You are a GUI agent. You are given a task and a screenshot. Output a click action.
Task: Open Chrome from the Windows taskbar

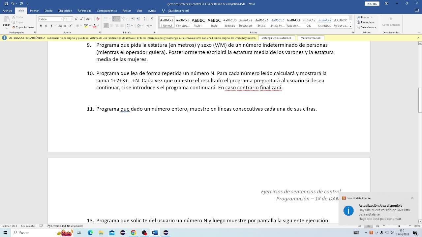coord(133,233)
